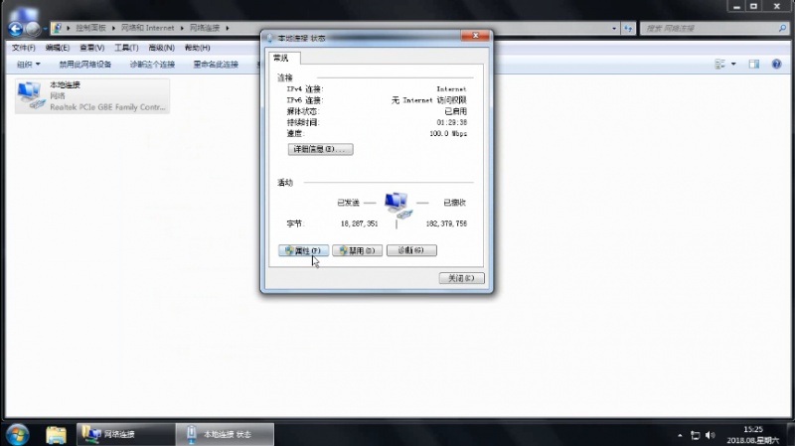This screenshot has width=795, height=446.
Task: Expand the 组织 dropdown in the toolbar
Action: tap(29, 65)
